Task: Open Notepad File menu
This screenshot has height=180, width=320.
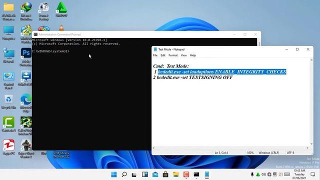Action: point(155,55)
